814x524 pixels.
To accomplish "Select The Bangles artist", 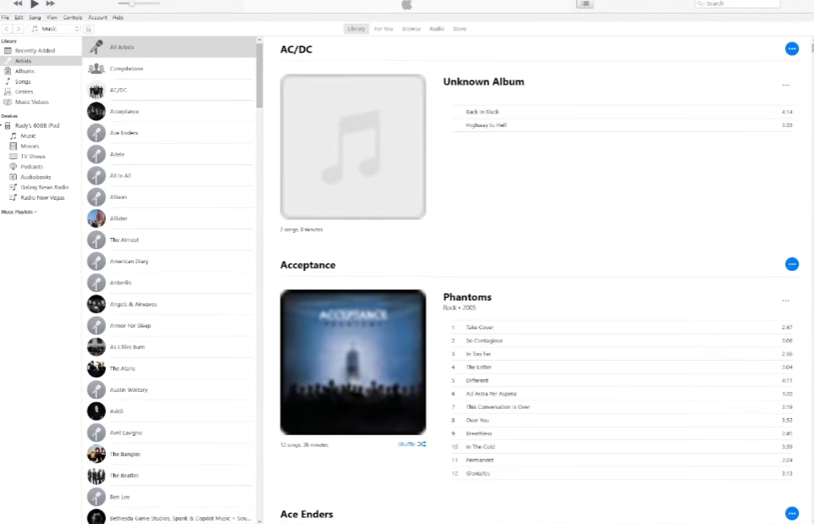I will pyautogui.click(x=169, y=454).
